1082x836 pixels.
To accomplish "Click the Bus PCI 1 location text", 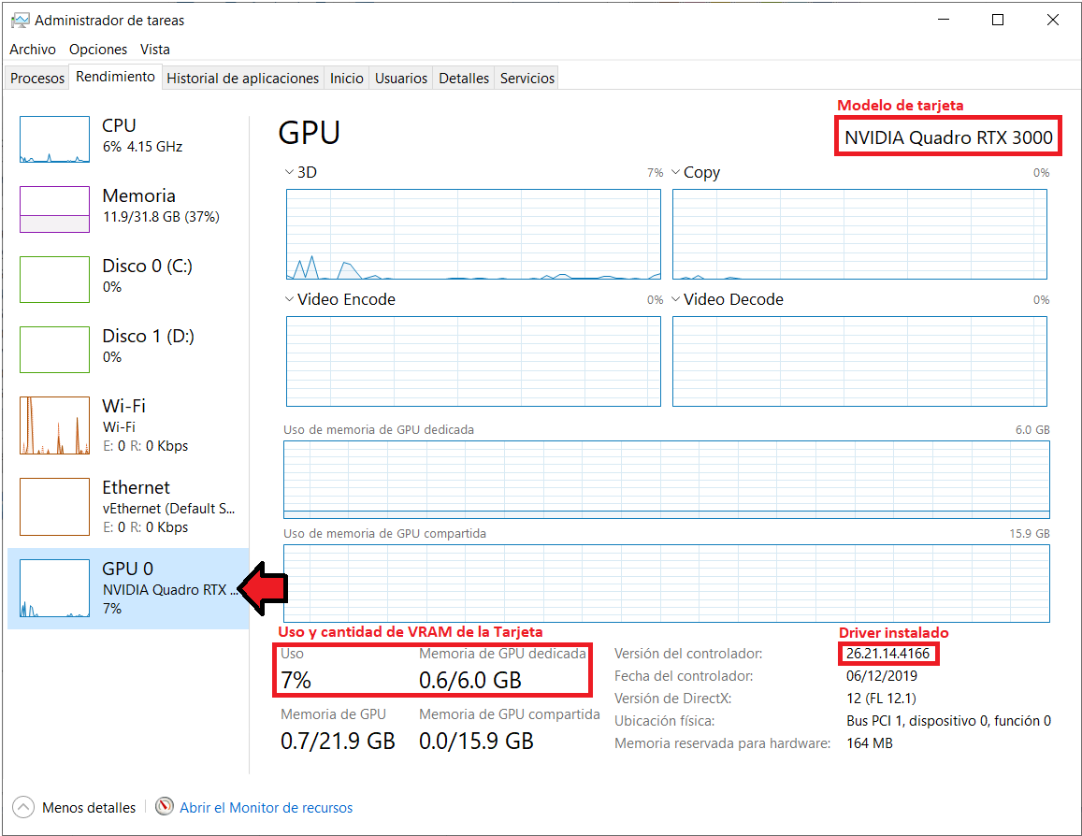I will click(949, 720).
